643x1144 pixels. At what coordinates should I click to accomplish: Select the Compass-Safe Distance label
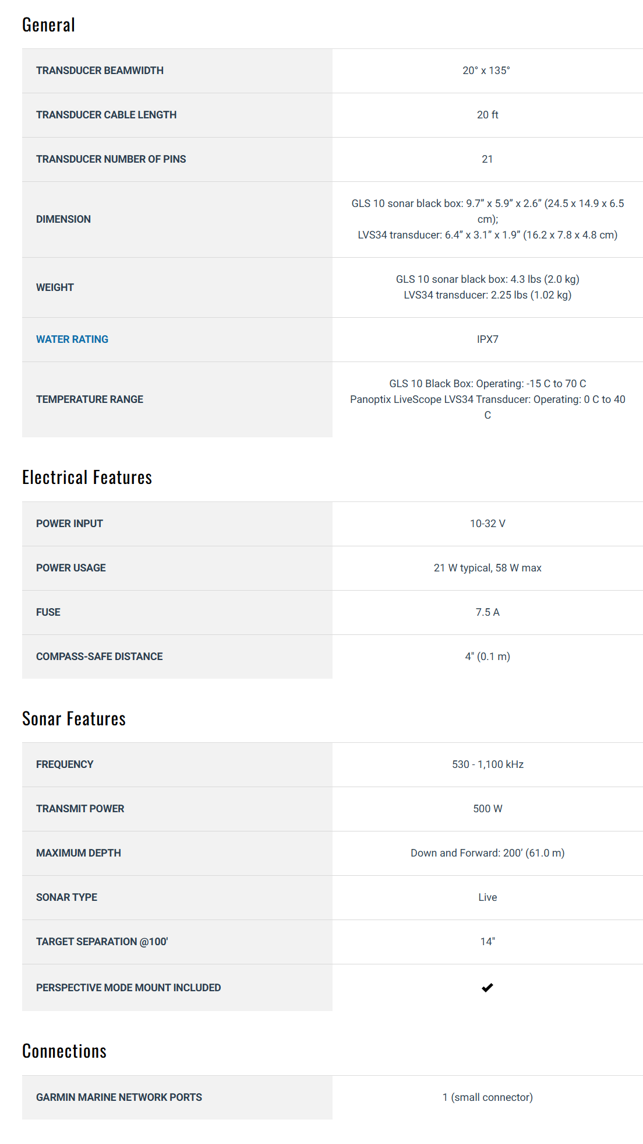(x=100, y=657)
